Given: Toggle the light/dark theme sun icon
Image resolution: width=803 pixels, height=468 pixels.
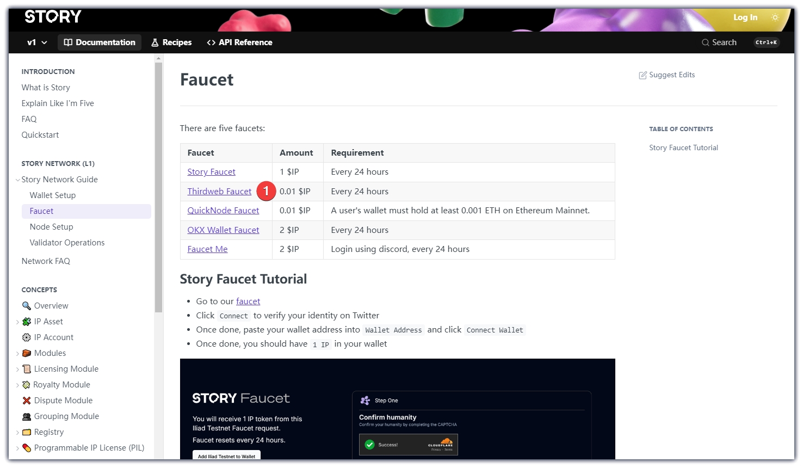Looking at the screenshot, I should [x=775, y=17].
